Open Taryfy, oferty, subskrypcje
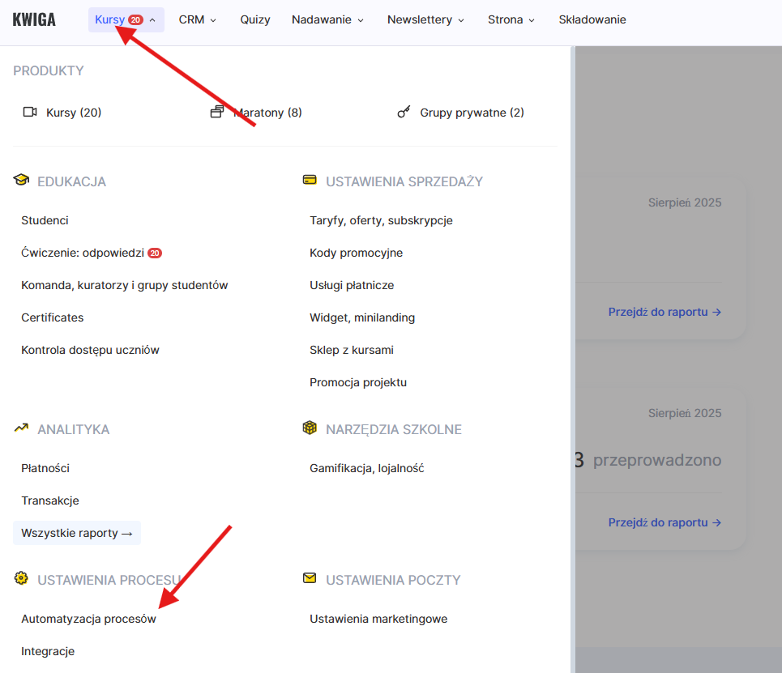Screen dimensions: 782x673 point(381,220)
